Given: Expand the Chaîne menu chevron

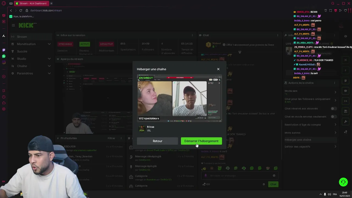Looking at the screenshot, I should [49, 66].
